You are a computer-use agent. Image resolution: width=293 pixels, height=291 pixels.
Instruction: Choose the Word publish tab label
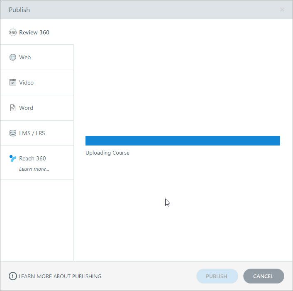[26, 108]
